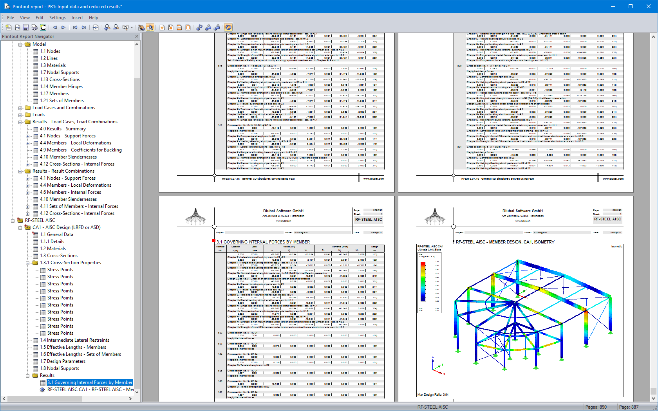The height and width of the screenshot is (411, 658).
Task: Click first blue lock-key toolbar icon
Action: coord(200,27)
